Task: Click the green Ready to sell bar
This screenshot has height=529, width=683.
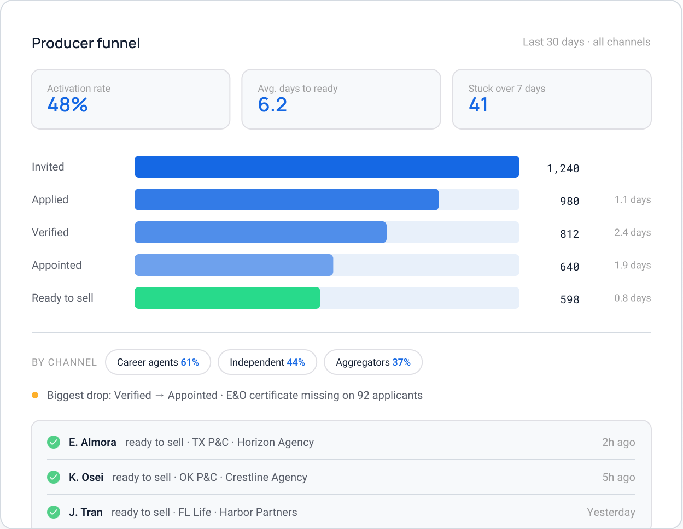Action: [227, 298]
